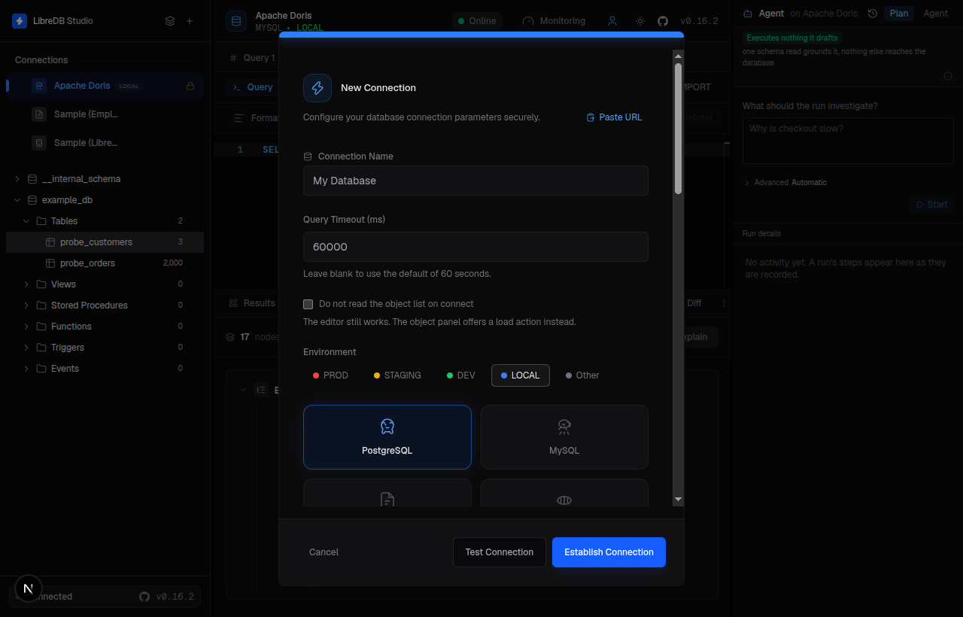Click the Query Timeout (ms) field
The height and width of the screenshot is (617, 963).
click(475, 247)
